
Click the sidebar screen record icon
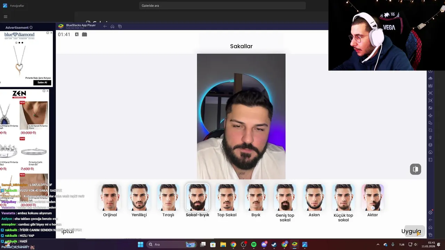click(x=430, y=101)
